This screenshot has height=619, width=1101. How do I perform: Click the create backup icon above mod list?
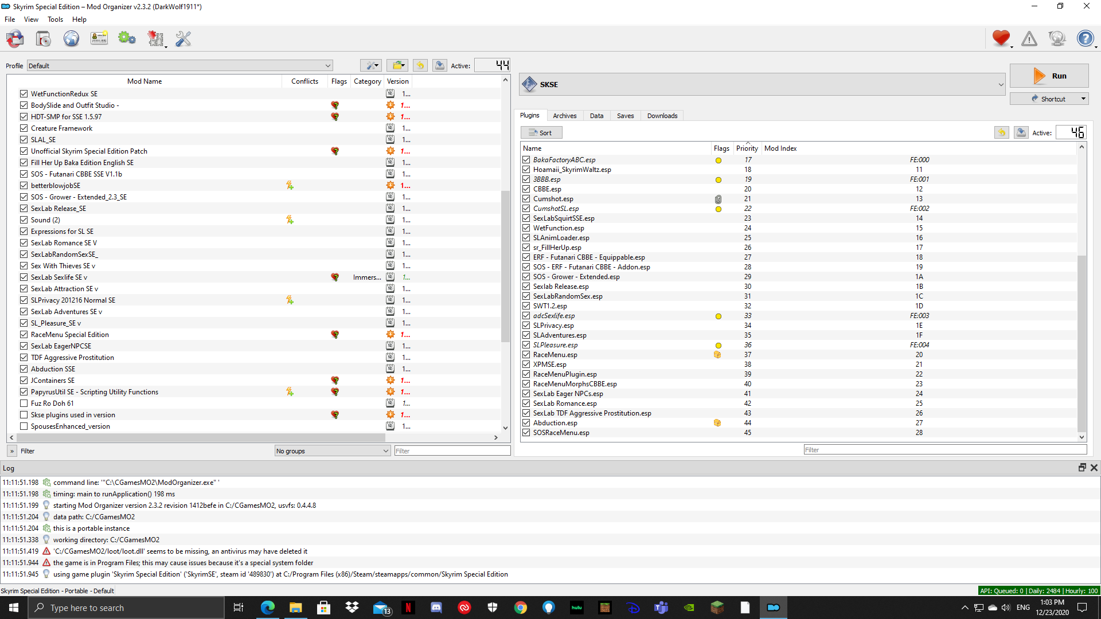point(440,65)
